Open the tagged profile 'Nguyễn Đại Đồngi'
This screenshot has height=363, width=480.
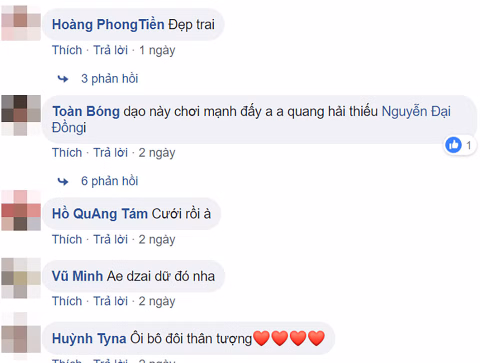(x=416, y=111)
